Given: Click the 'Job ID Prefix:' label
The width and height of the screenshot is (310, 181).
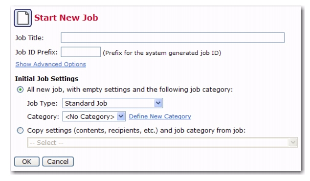Looking at the screenshot, I should 36,52.
